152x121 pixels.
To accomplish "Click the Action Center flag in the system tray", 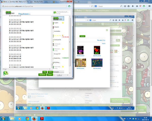I will tap(130, 119).
